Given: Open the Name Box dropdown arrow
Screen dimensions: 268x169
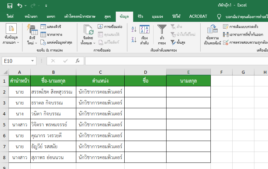Looking at the screenshot, I should [32, 61].
